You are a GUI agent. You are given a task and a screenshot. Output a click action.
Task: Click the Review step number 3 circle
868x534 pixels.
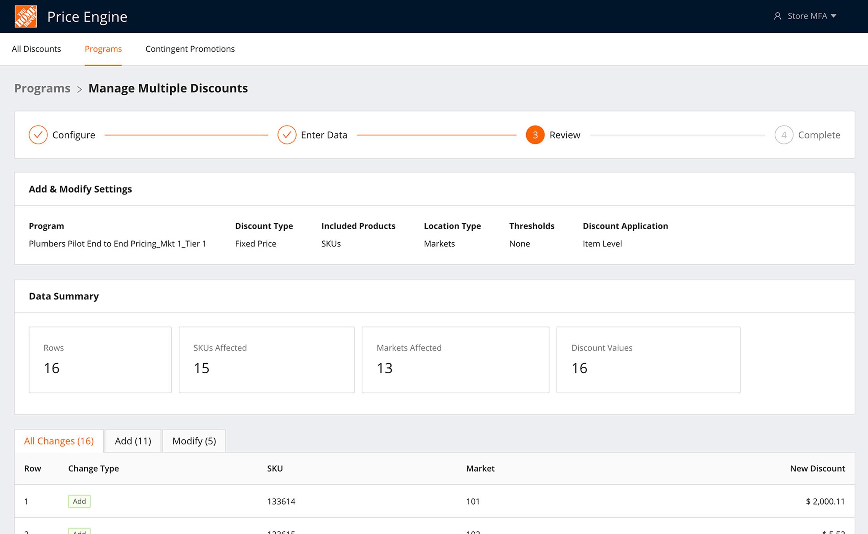535,135
